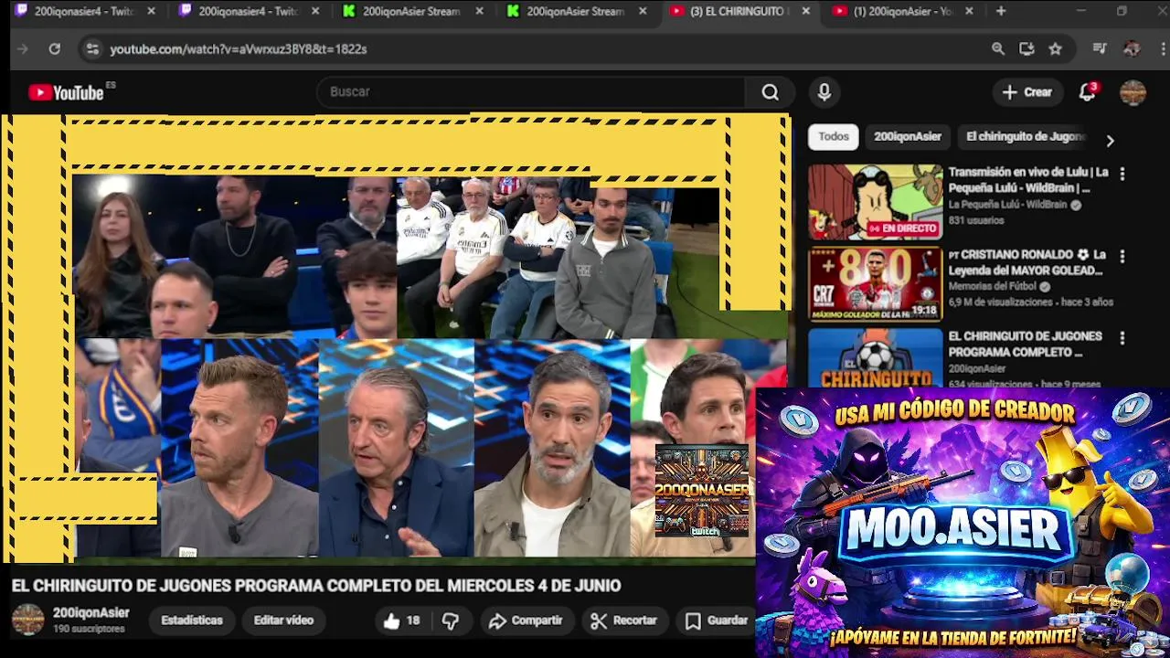The height and width of the screenshot is (658, 1170).
Task: Click the like count 18
Action: pyautogui.click(x=413, y=621)
